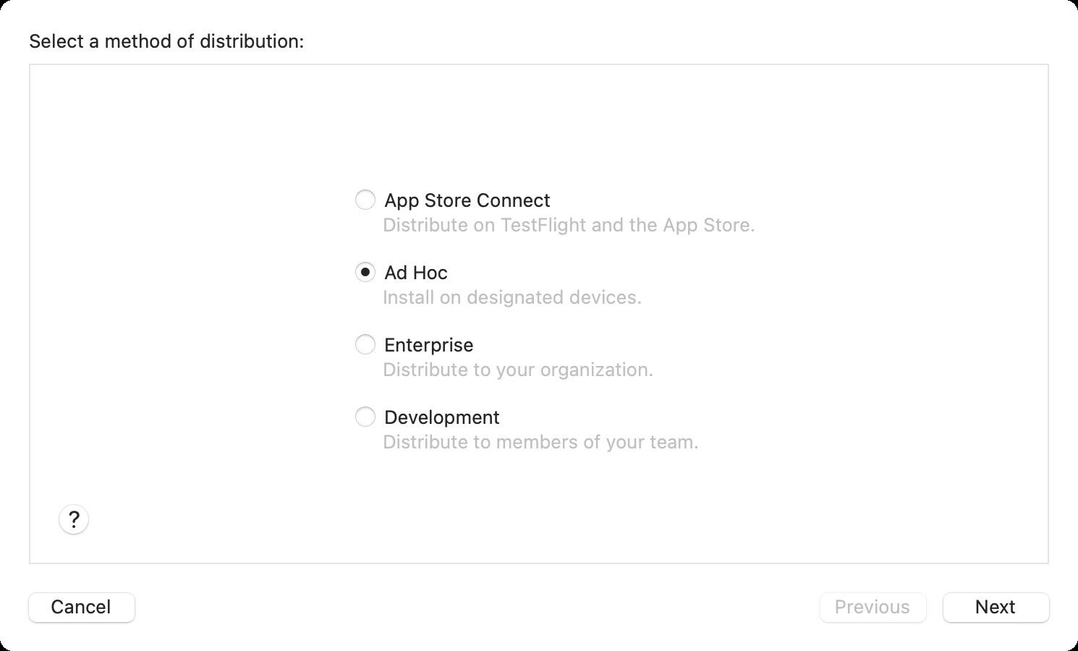Click "Distribute to members of your team." text

click(540, 442)
